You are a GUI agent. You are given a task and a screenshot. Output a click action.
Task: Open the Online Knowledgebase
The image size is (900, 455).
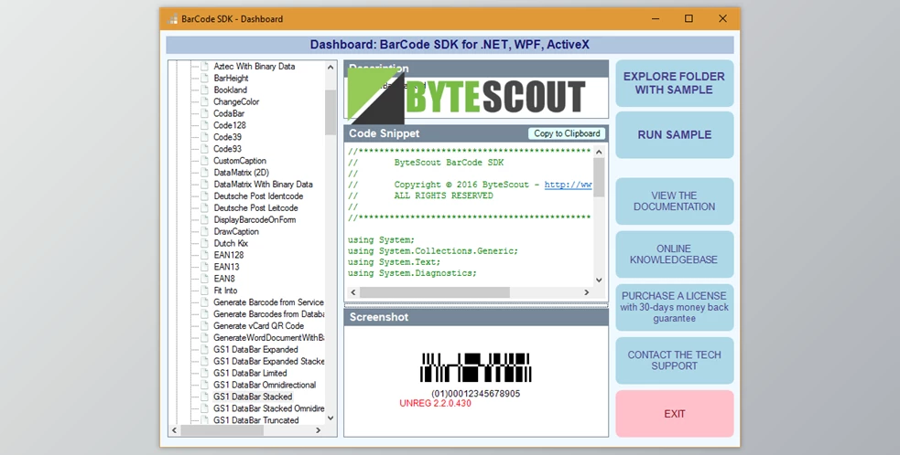[675, 254]
